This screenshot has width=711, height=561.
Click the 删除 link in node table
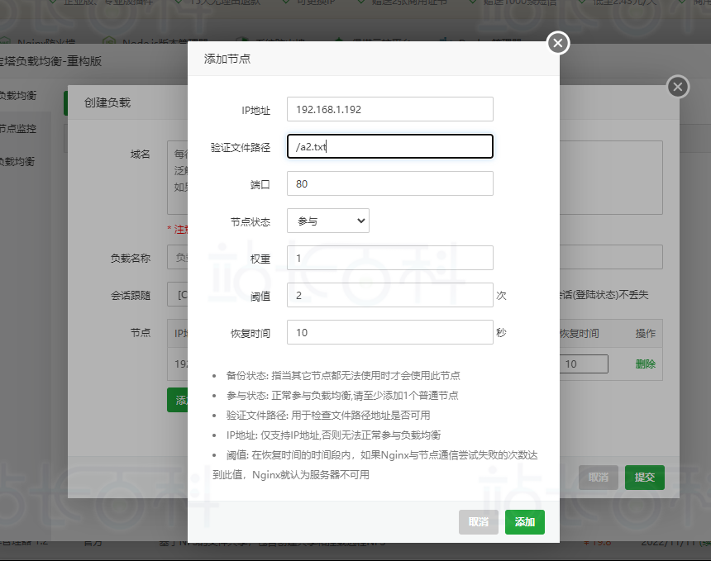(645, 364)
